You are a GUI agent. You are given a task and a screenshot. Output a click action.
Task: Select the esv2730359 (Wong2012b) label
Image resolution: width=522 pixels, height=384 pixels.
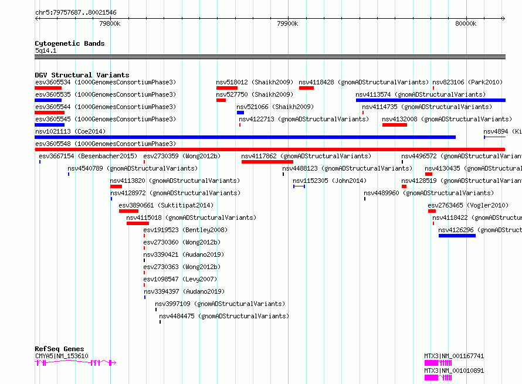pos(182,156)
